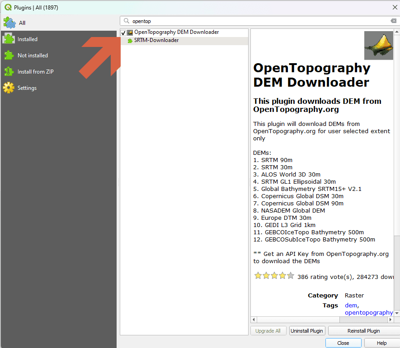Rate the plugin with the fifth star
Viewport: 400px width, 348px height.
tap(291, 276)
